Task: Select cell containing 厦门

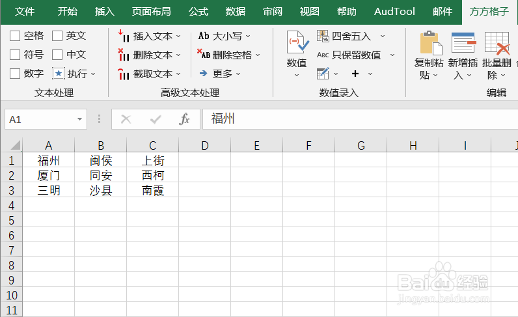Action: click(49, 175)
